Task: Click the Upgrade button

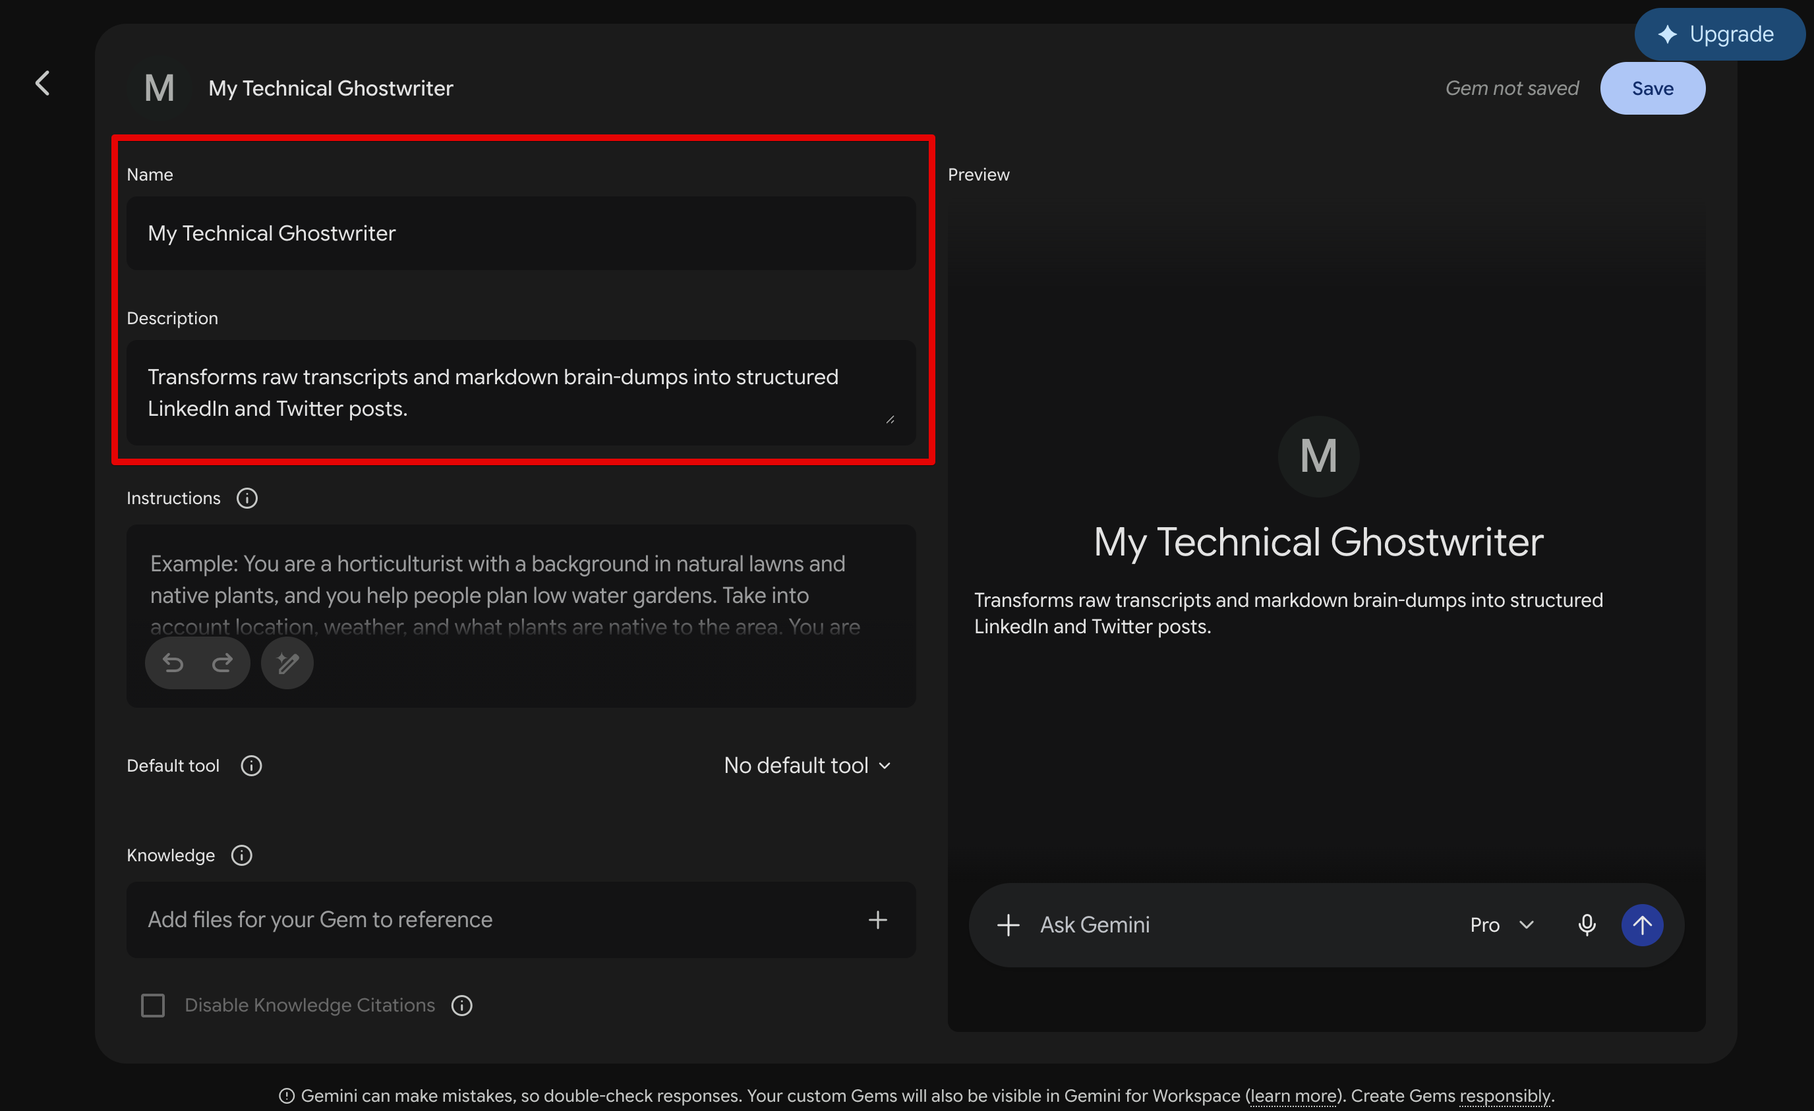Action: coord(1719,34)
